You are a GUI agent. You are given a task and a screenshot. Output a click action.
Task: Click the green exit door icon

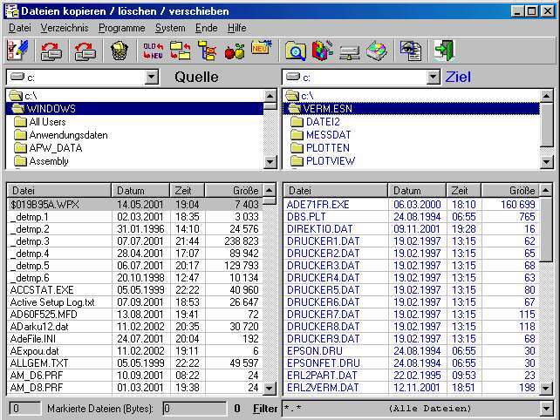click(x=445, y=51)
